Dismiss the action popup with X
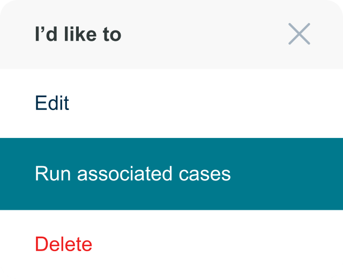 click(x=299, y=34)
